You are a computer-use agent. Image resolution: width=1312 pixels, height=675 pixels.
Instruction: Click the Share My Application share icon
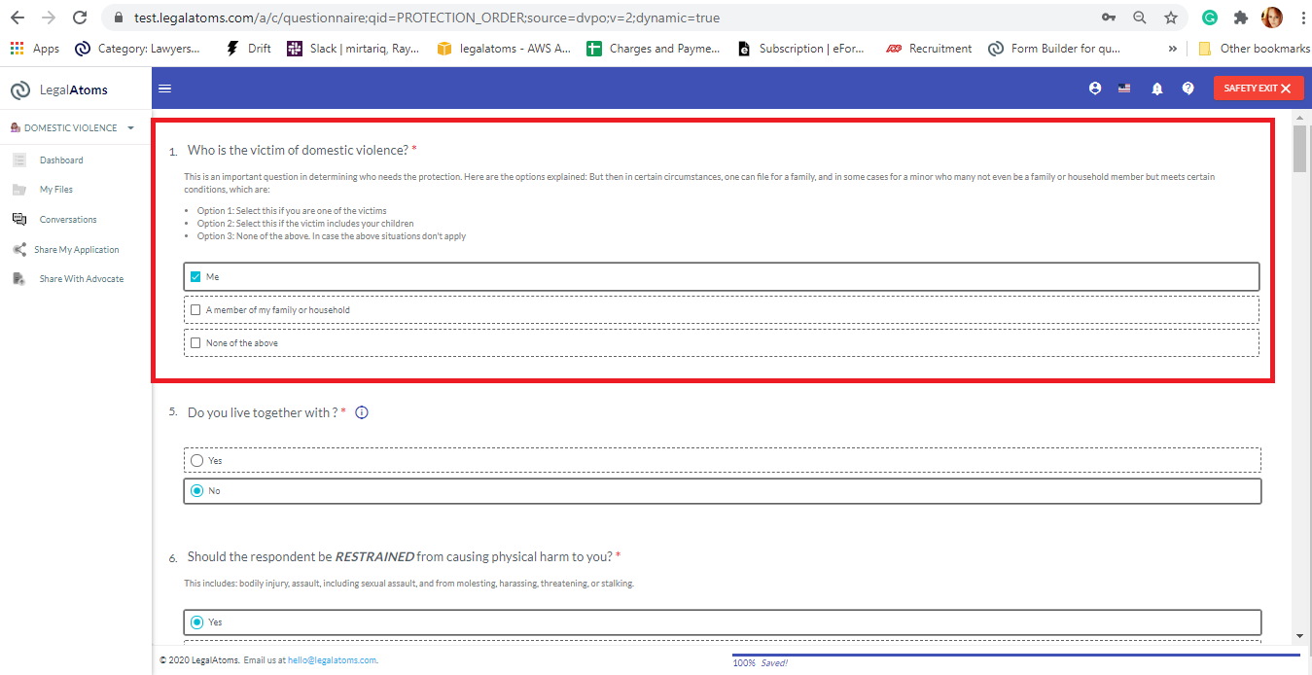19,250
